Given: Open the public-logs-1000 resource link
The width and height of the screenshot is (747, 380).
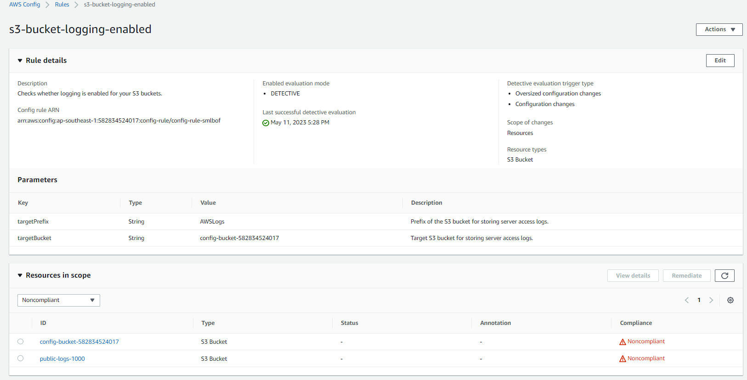Looking at the screenshot, I should (62, 359).
